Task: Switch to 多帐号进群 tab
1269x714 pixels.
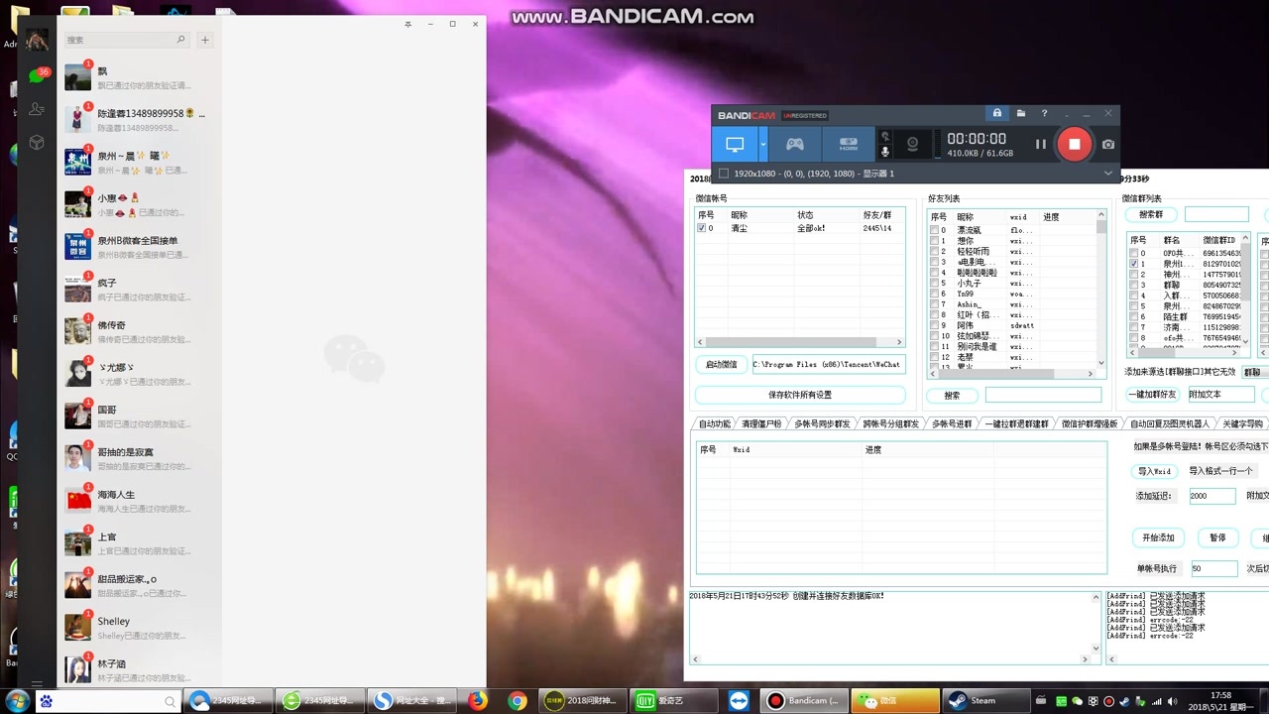Action: coord(952,423)
